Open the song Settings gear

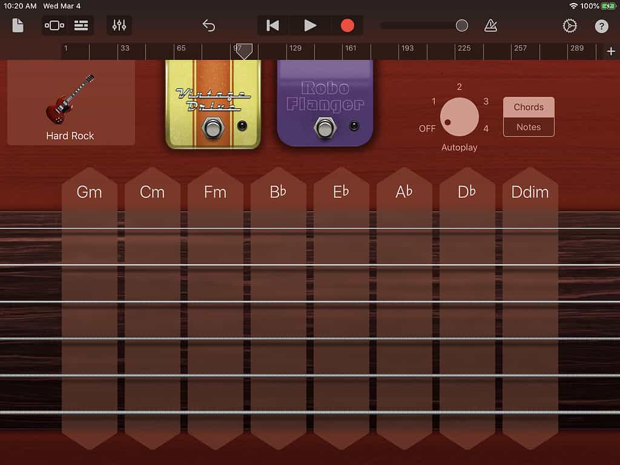pyautogui.click(x=570, y=25)
